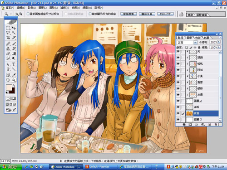Click the zoom-in mode icon in options bar
The height and width of the screenshot is (170, 227).
pos(17,14)
